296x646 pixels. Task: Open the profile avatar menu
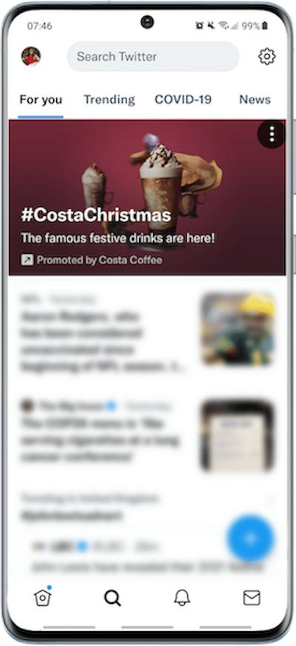(x=31, y=56)
